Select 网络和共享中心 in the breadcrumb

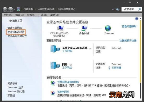coord(67,9)
